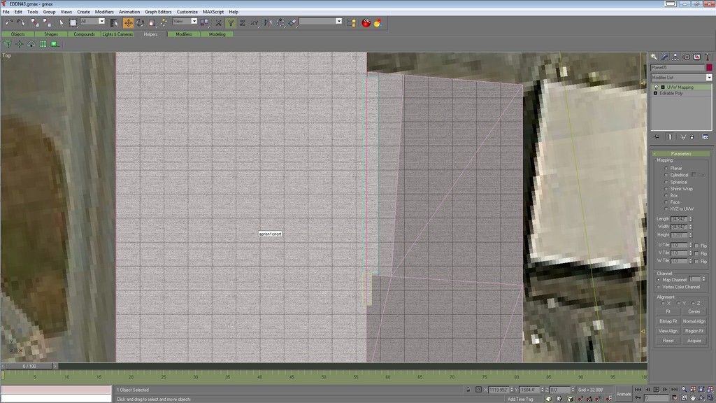Activate the Select and Move tool
Screen dimensions: 716x403
pyautogui.click(x=129, y=22)
